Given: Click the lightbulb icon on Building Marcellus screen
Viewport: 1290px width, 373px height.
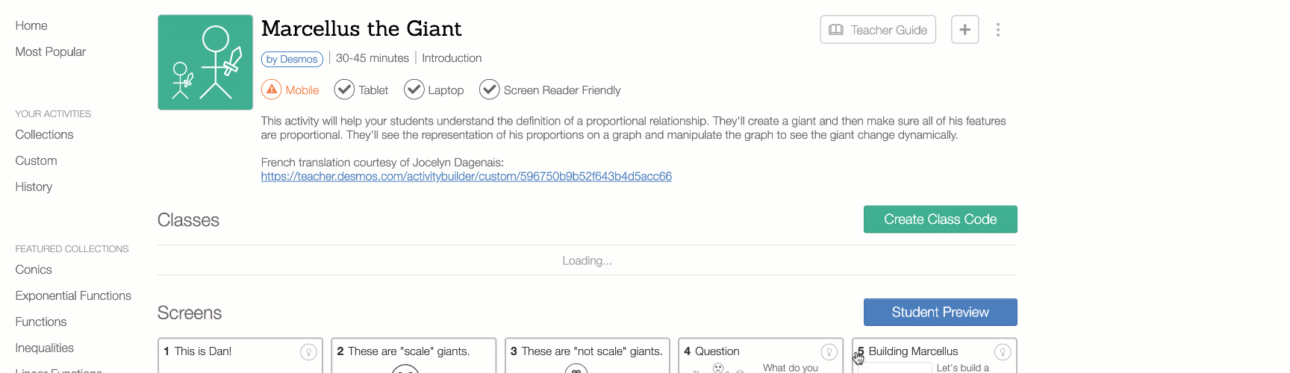Looking at the screenshot, I should (x=1003, y=352).
